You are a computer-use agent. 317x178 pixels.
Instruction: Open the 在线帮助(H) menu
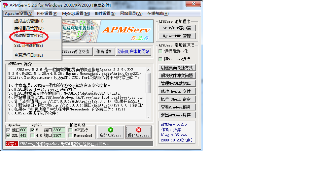pyautogui.click(x=158, y=14)
